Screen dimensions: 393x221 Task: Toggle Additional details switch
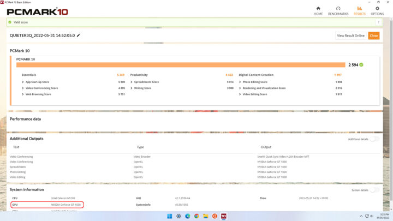coord(374,139)
